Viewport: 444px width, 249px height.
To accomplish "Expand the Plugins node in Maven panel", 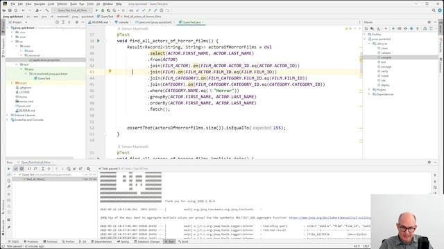I will (x=369, y=89).
